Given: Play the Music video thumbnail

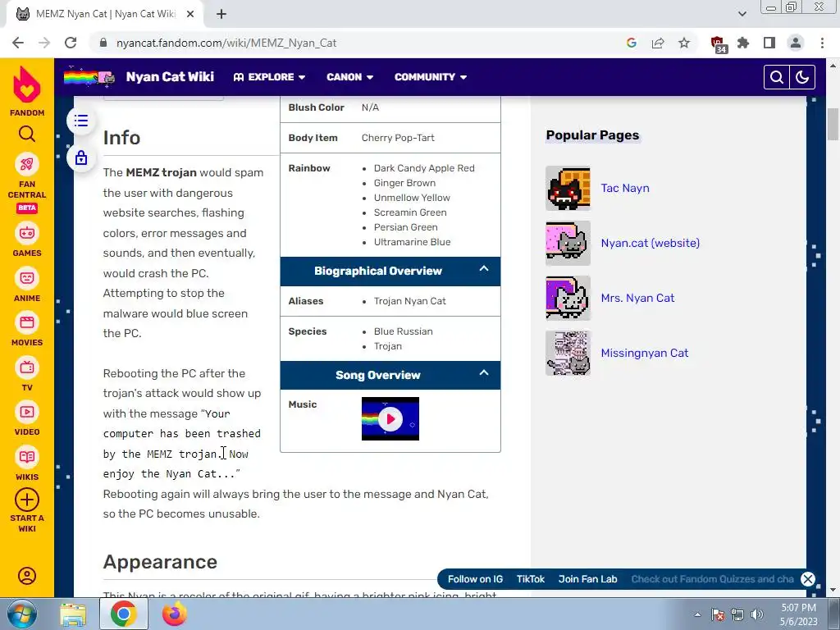Looking at the screenshot, I should (390, 419).
